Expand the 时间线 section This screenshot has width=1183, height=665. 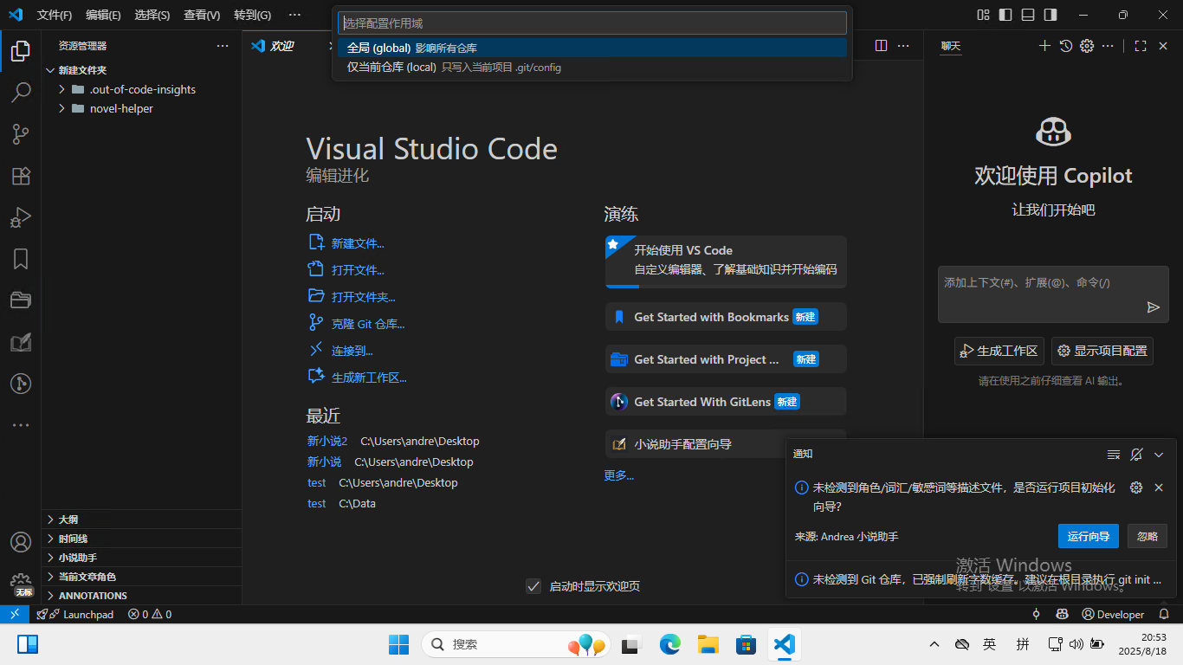(73, 539)
